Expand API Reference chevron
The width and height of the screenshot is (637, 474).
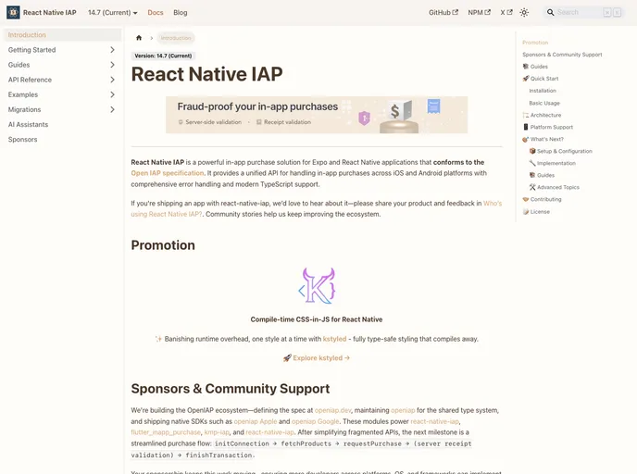pos(113,80)
